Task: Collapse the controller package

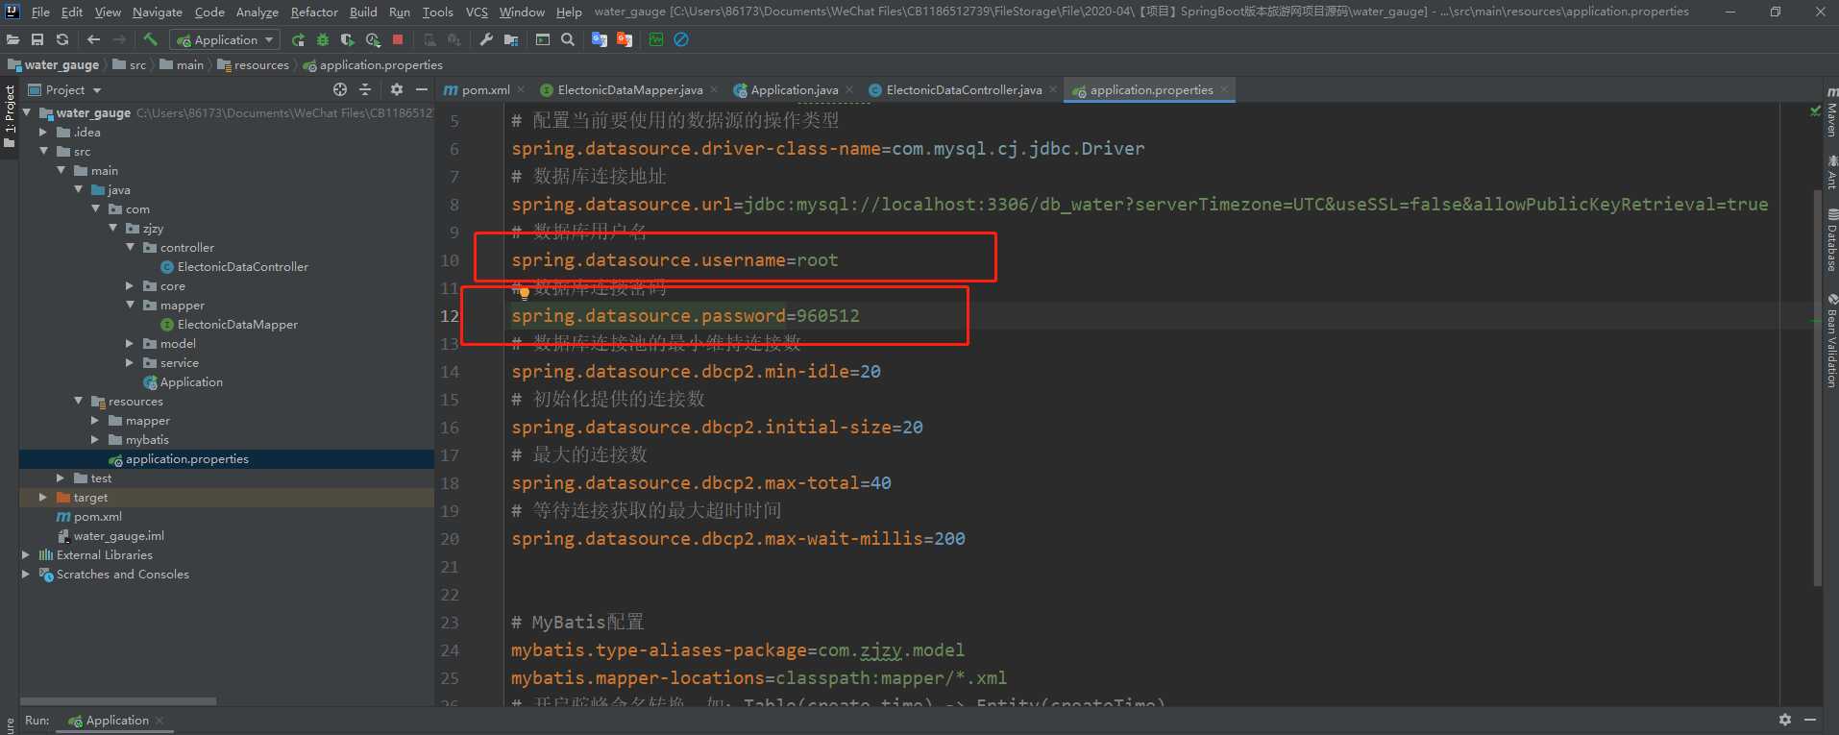Action: click(x=130, y=247)
